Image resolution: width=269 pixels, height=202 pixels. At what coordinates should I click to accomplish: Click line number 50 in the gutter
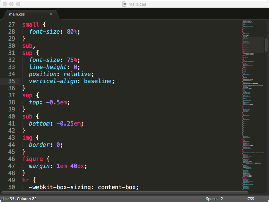point(12,187)
